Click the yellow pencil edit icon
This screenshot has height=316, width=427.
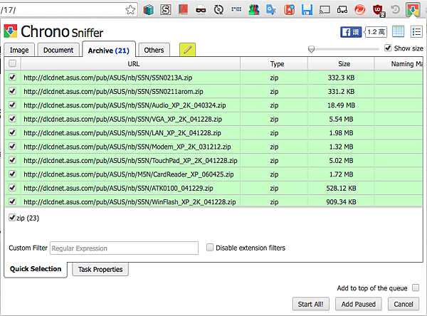pos(187,50)
